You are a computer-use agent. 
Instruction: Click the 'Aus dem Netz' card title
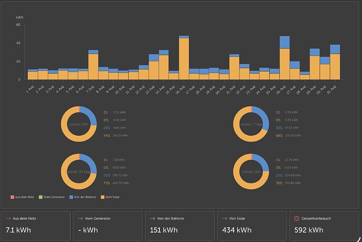(24, 218)
